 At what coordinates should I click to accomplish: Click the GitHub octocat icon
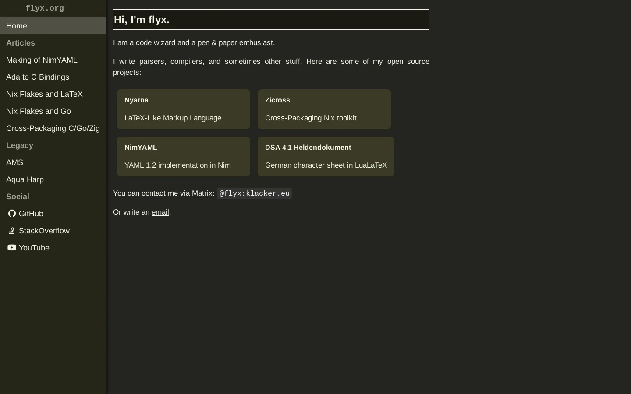point(12,214)
